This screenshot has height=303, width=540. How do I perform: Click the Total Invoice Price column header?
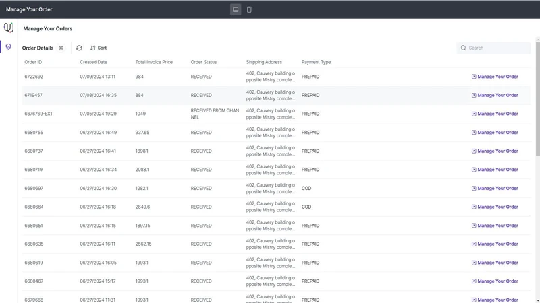(154, 62)
